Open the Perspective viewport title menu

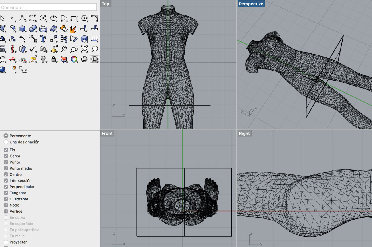click(251, 4)
